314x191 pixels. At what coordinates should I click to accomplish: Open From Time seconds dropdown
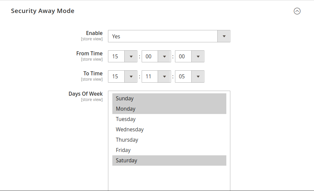pyautogui.click(x=190, y=56)
